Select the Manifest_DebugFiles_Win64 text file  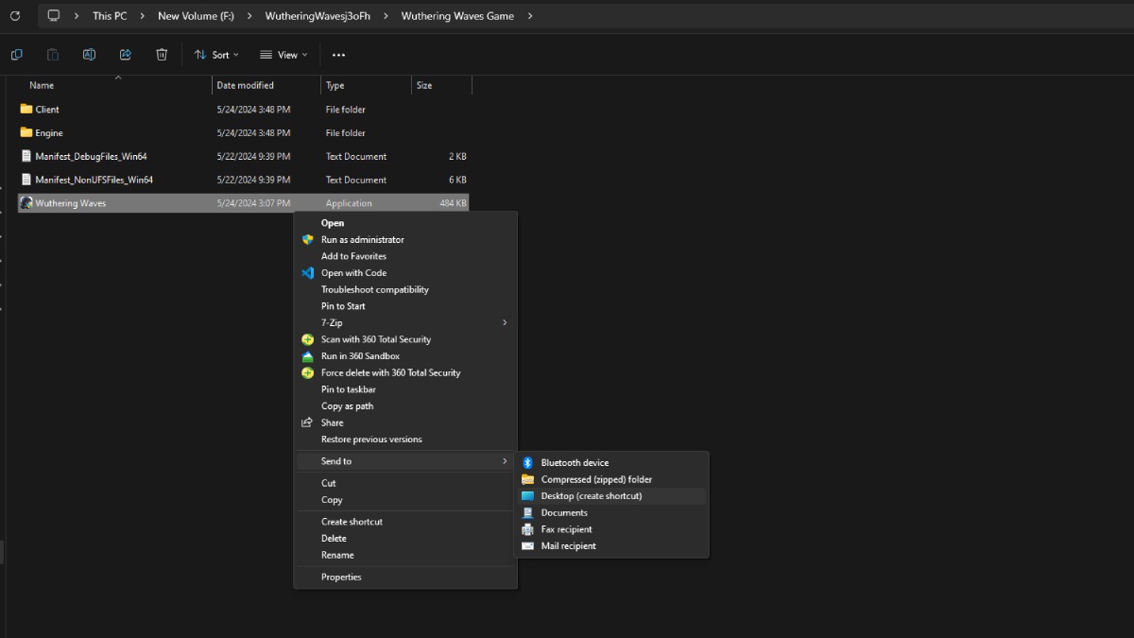pos(91,157)
